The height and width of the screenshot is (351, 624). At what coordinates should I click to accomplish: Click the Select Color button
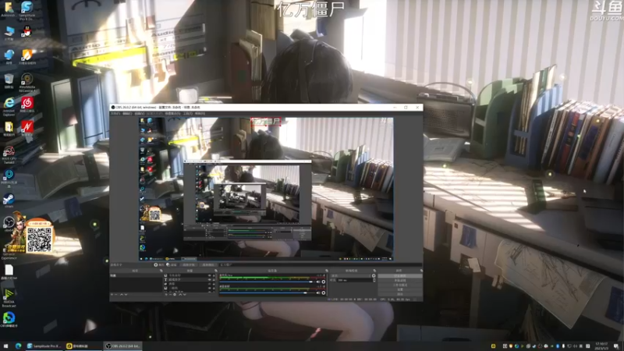[207, 265]
